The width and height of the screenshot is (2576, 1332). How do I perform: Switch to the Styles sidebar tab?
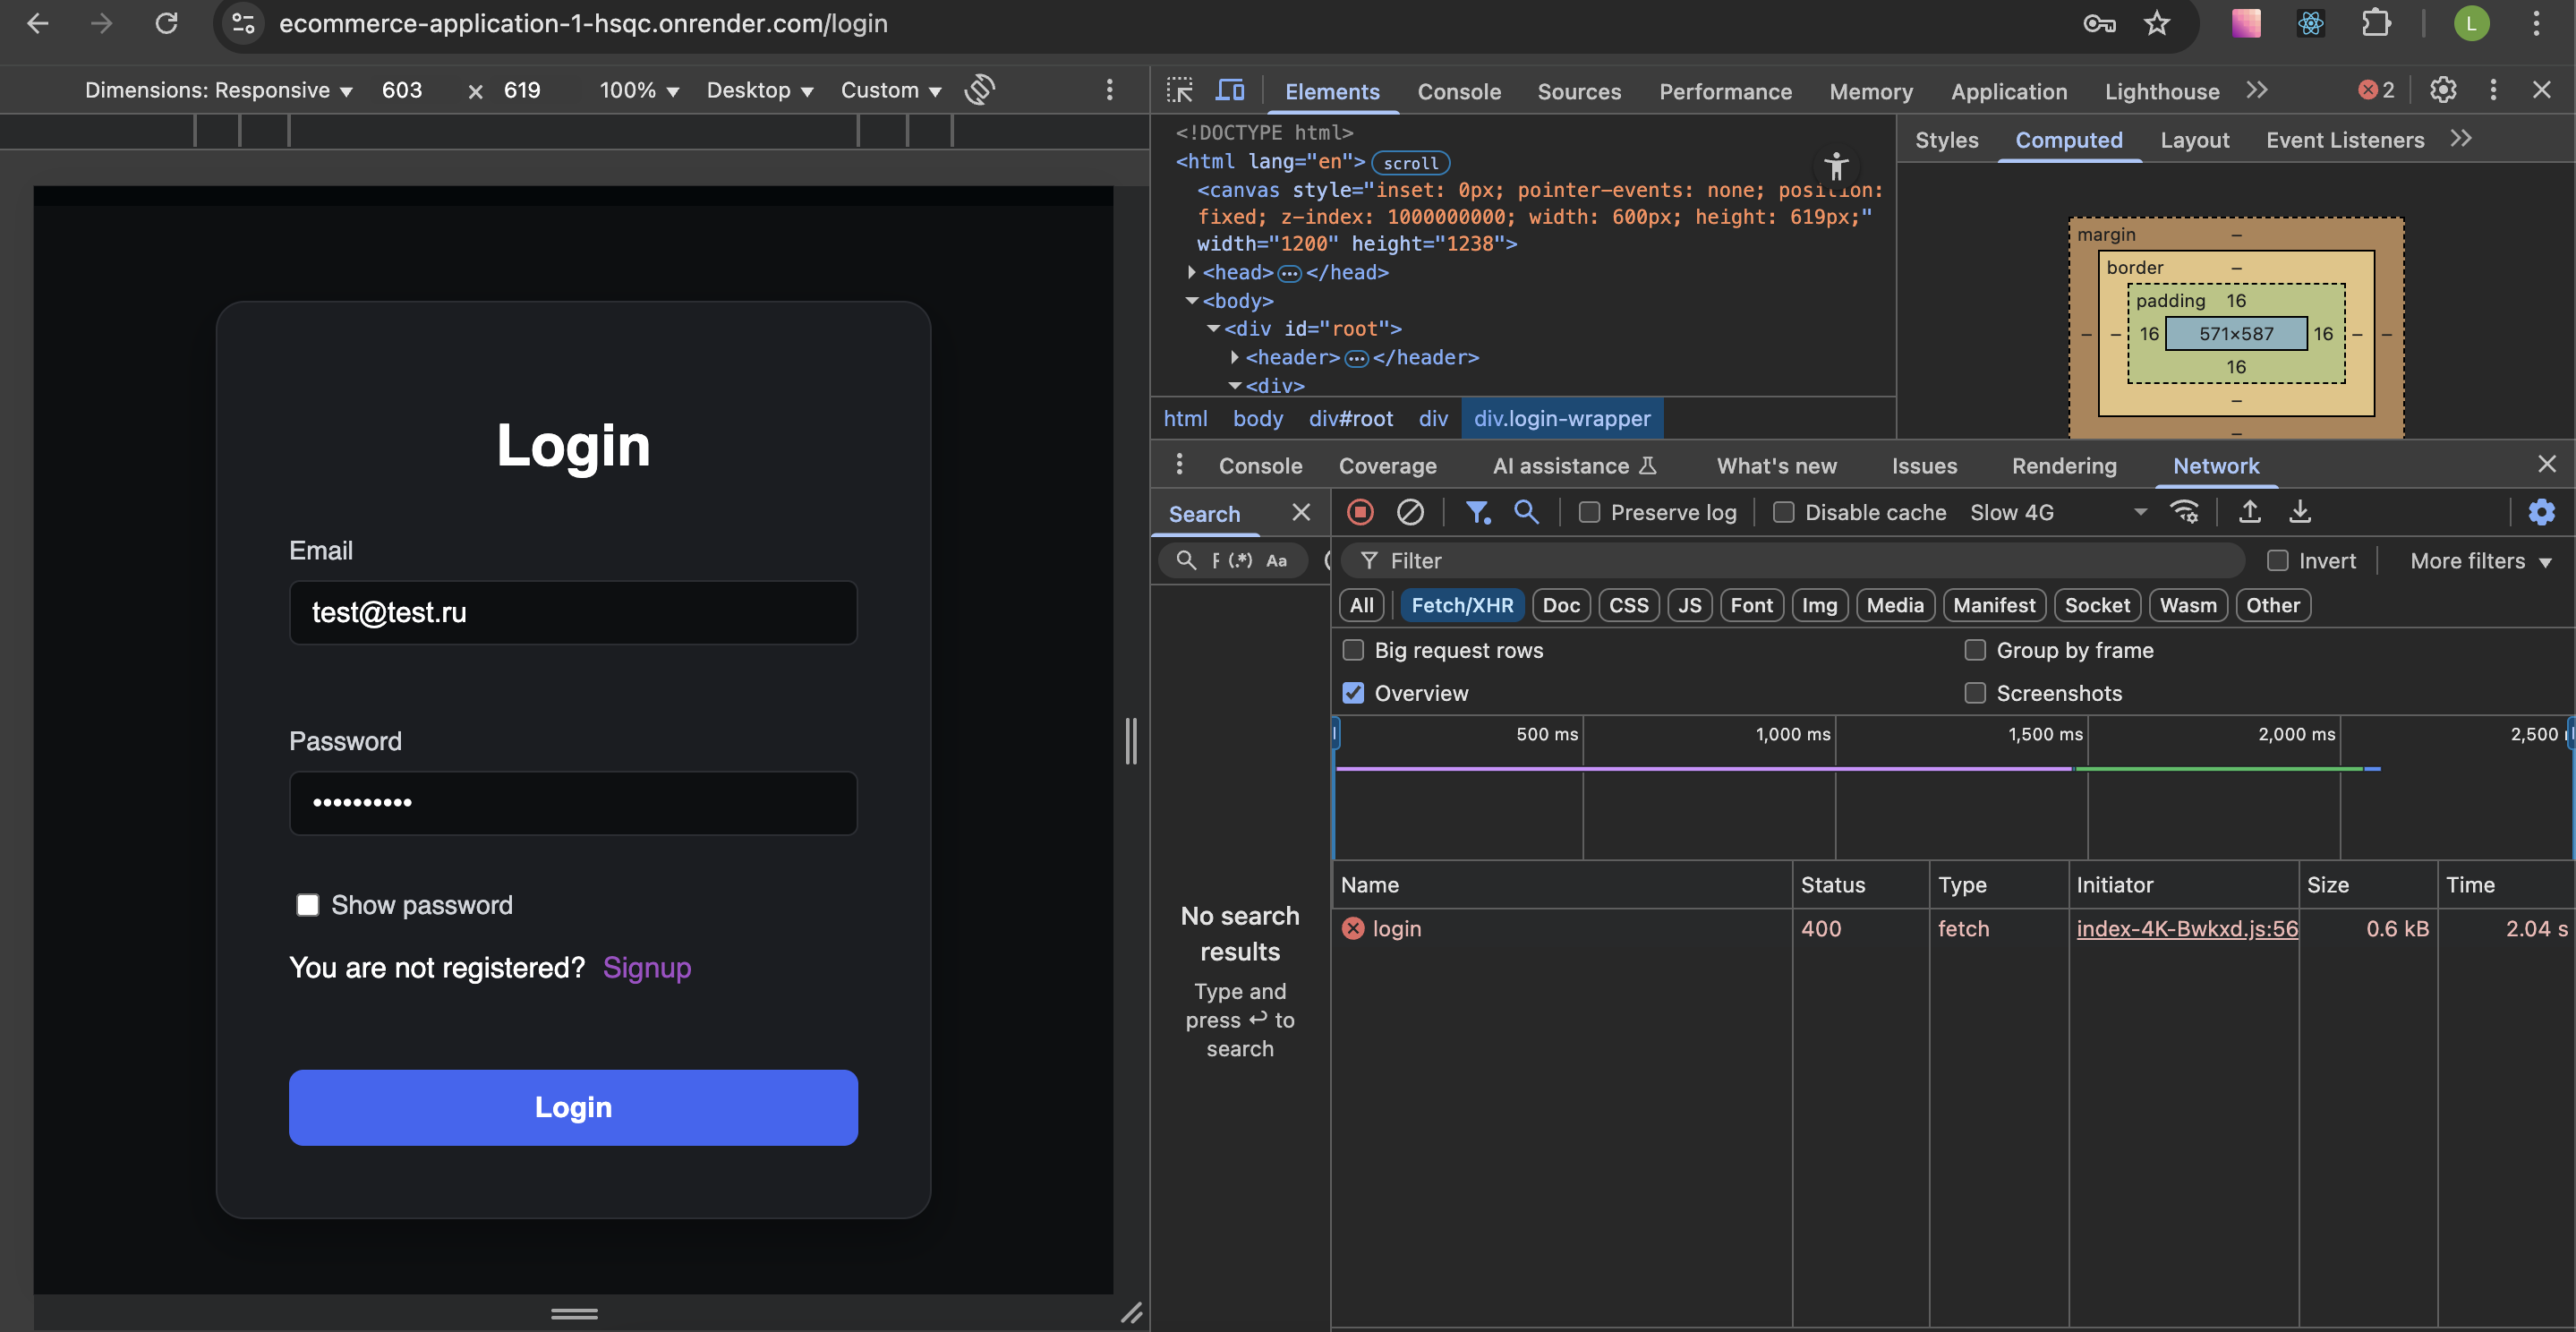[x=1946, y=140]
